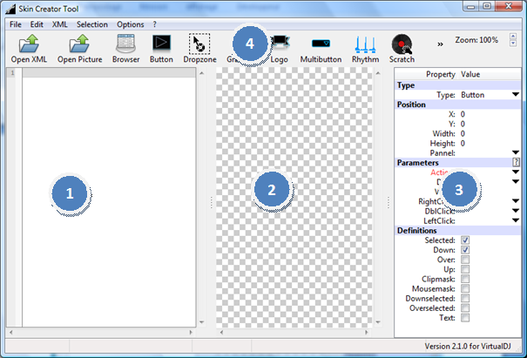Click XML editor horizontal scroll left arrow
The width and height of the screenshot is (527, 358).
(11, 333)
